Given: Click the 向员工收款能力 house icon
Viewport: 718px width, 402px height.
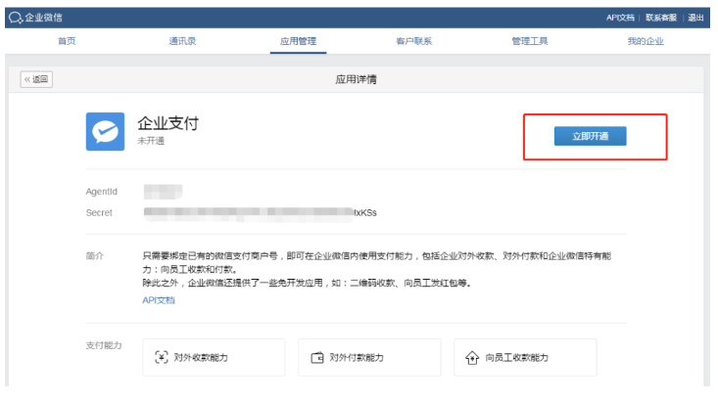Looking at the screenshot, I should (472, 358).
